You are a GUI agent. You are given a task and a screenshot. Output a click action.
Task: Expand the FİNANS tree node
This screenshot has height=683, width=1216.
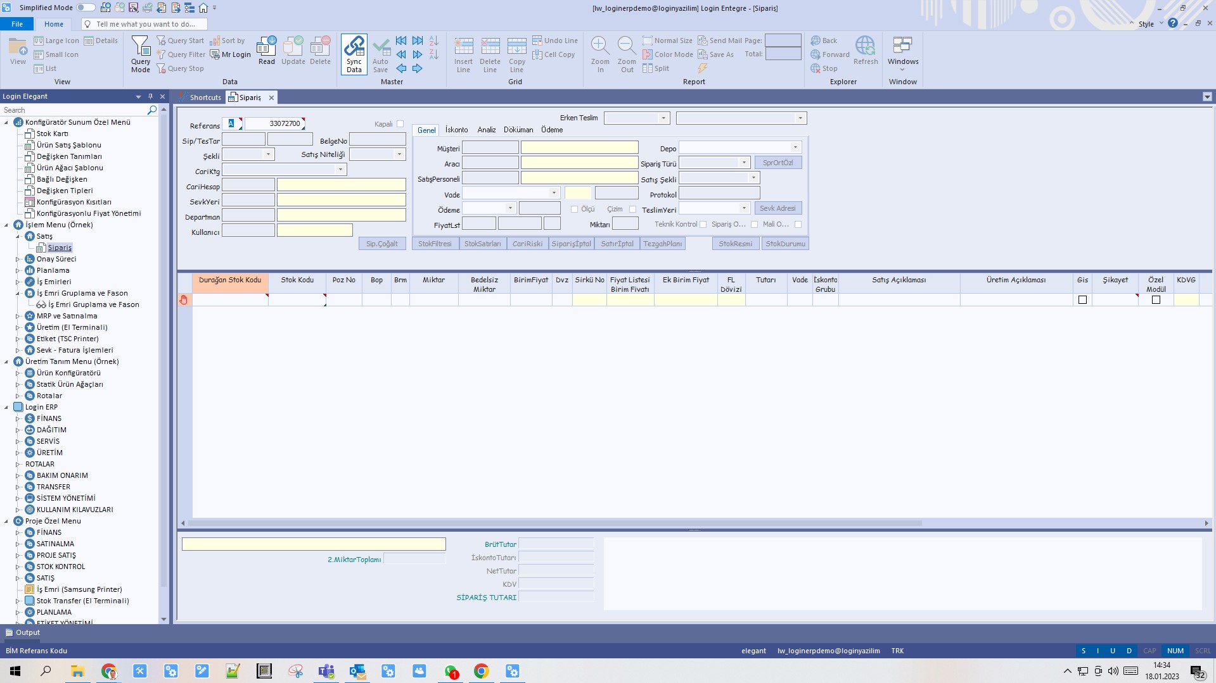(19, 418)
